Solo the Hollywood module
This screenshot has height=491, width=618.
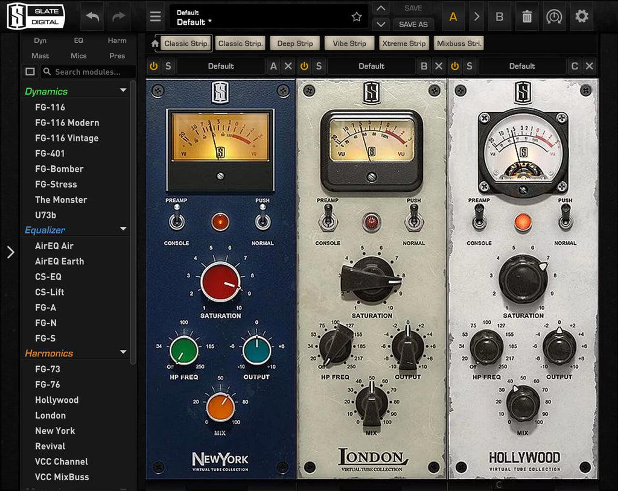coord(470,66)
